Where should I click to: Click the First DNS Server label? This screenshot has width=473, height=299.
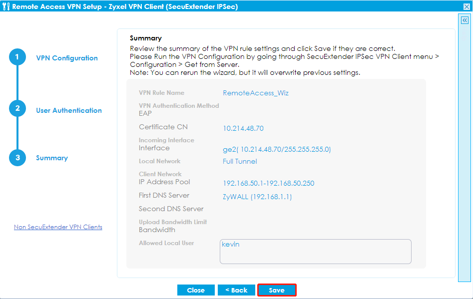click(164, 195)
